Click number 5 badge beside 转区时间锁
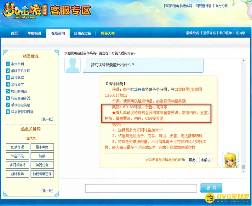Image resolution: width=252 pixels, height=206 pixels. pos(8,91)
